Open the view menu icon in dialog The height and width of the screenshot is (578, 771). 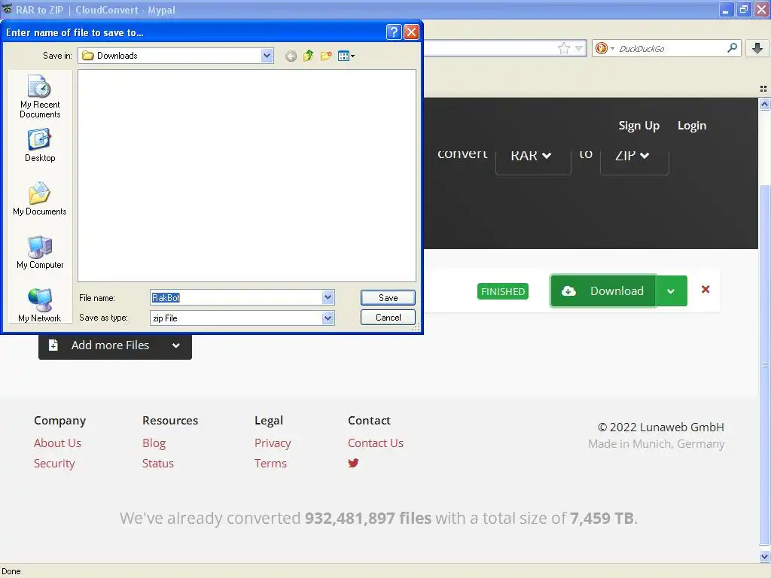(x=346, y=56)
